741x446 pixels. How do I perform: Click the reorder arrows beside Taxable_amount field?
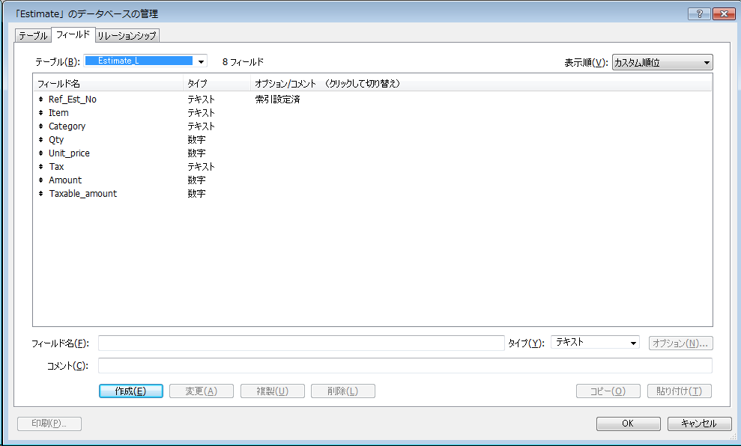pyautogui.click(x=40, y=193)
